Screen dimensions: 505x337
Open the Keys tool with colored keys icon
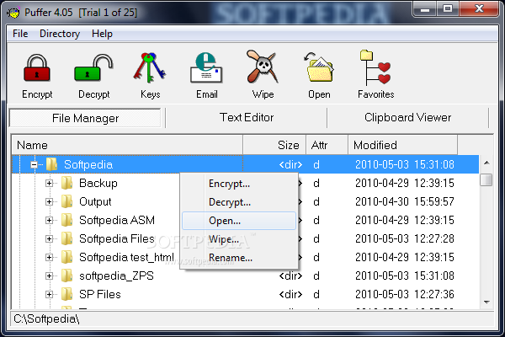coord(150,67)
